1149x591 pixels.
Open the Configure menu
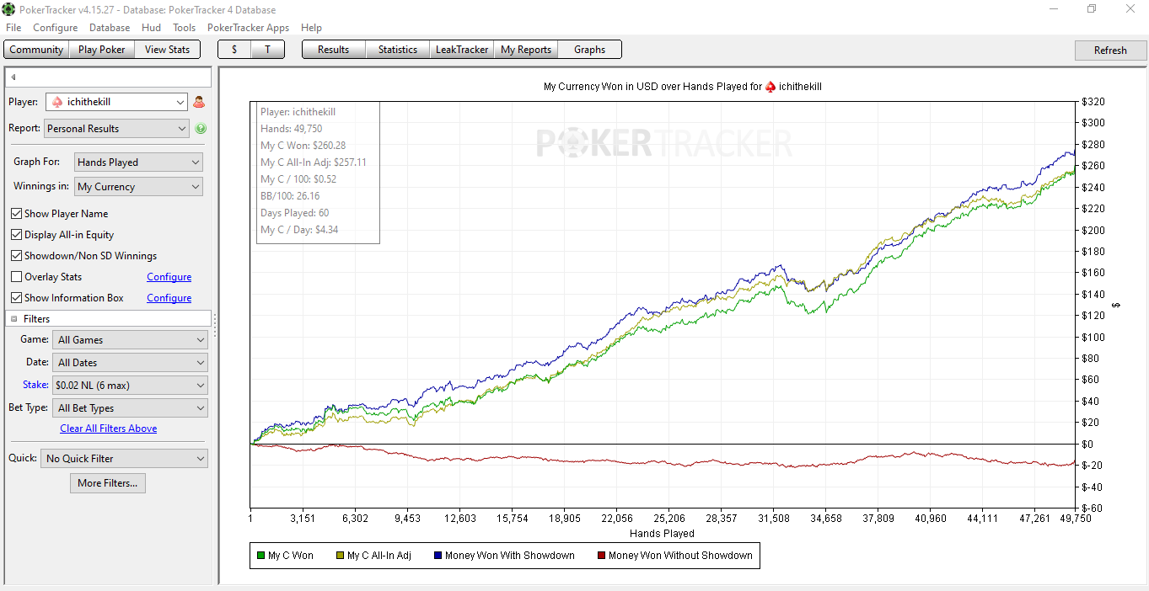(56, 28)
